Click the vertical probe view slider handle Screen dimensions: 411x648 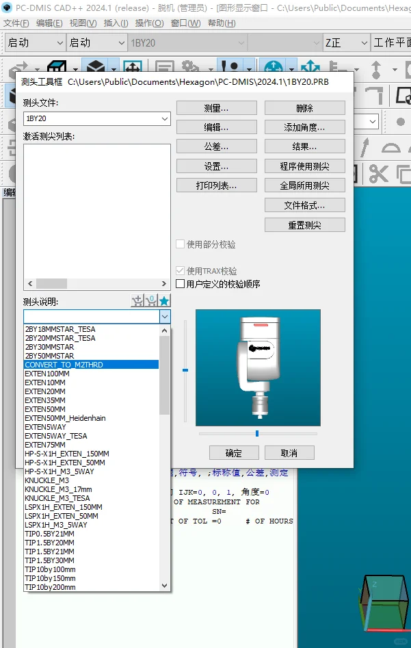coord(185,370)
